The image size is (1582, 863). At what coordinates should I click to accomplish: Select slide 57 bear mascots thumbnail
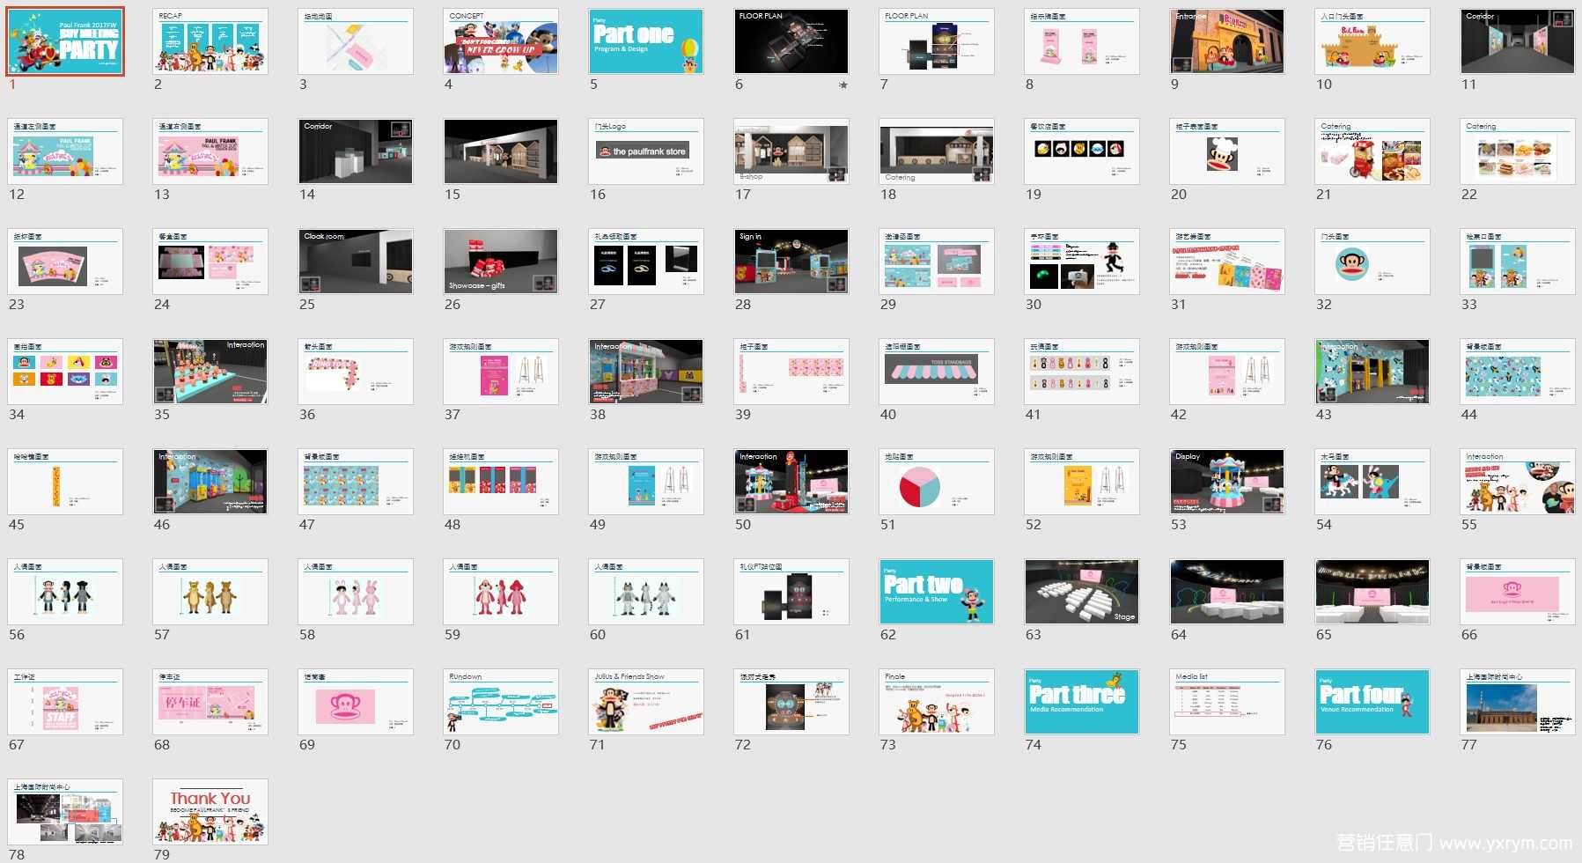[210, 592]
